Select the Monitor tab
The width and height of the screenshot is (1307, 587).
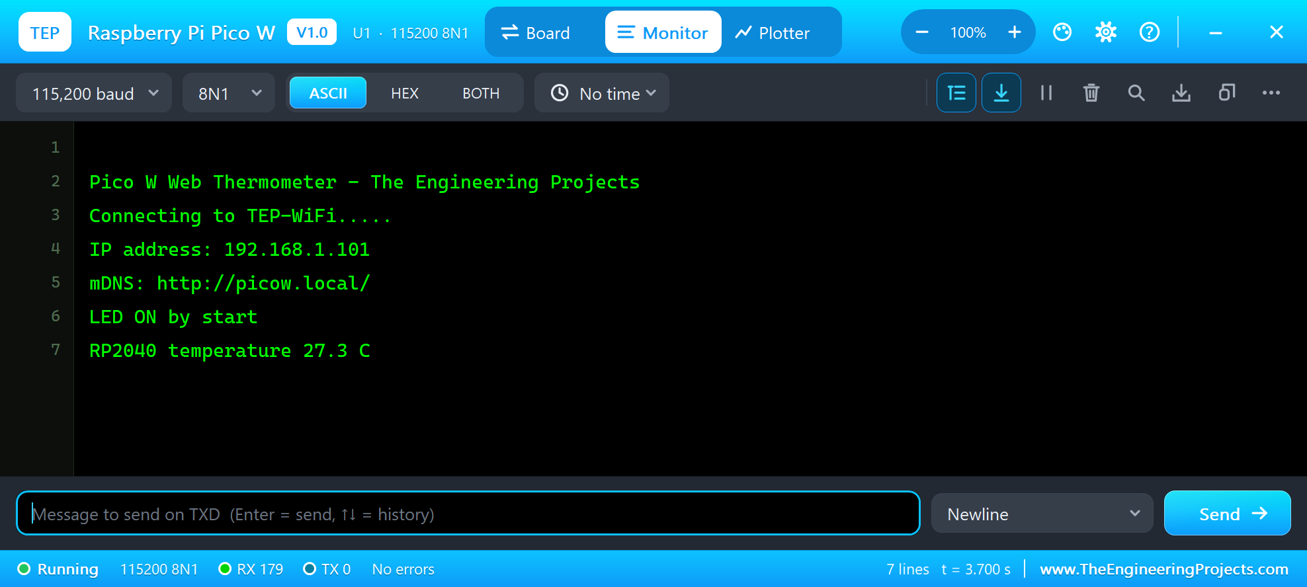[663, 32]
